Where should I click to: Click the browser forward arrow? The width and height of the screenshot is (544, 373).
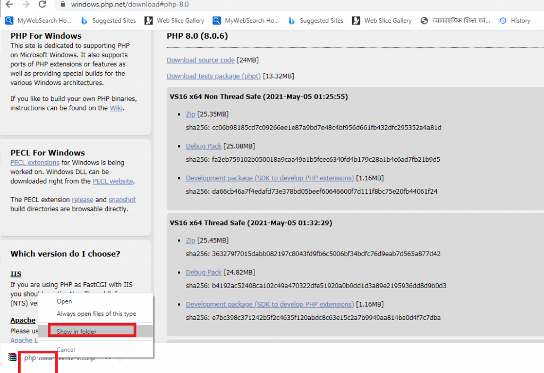point(26,4)
